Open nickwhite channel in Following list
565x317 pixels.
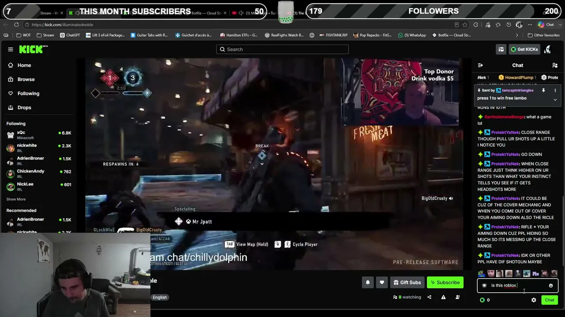(39, 148)
